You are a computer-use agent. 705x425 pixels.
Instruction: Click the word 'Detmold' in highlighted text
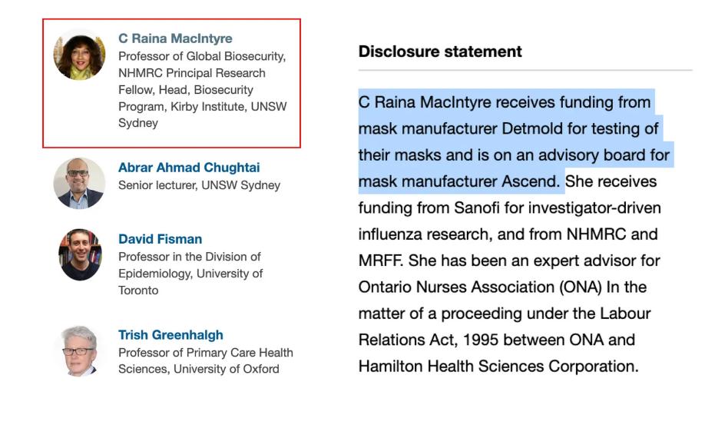(531, 128)
